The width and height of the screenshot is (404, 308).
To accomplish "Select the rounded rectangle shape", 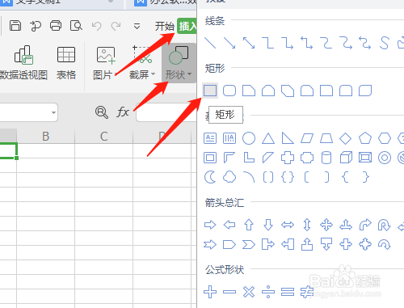I will [x=229, y=91].
